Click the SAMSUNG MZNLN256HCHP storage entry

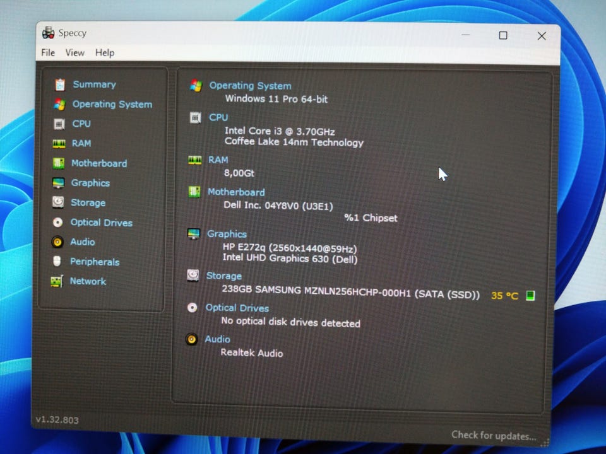(x=351, y=292)
